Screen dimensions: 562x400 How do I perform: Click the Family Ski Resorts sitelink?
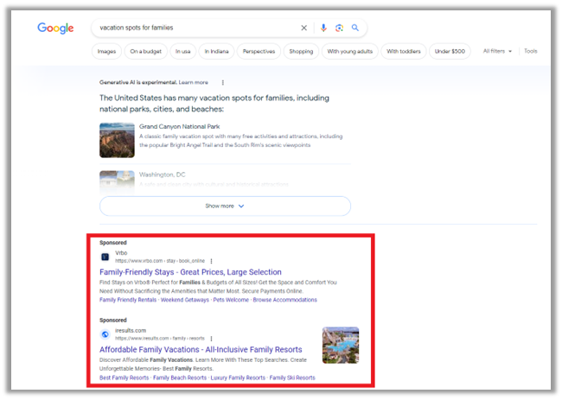[292, 378]
